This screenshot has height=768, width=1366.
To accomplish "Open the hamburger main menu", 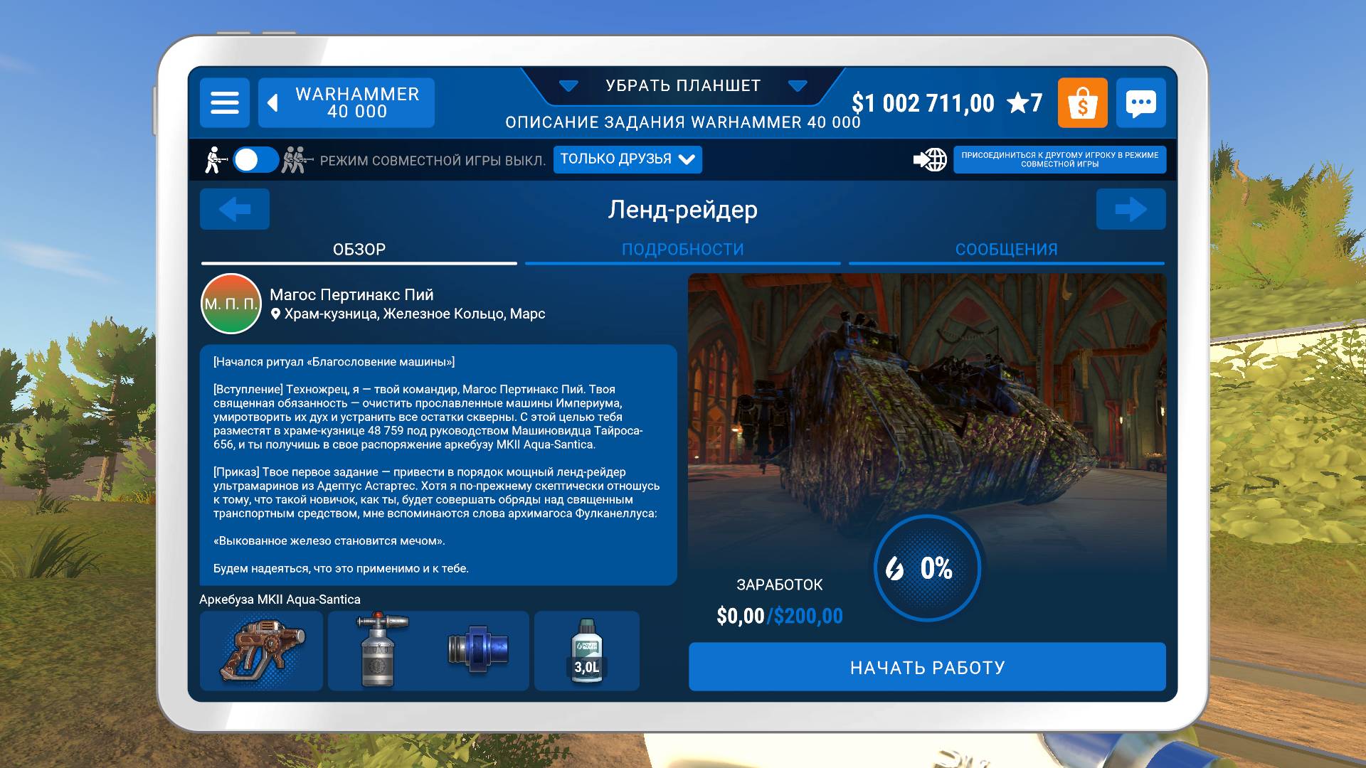I will click(224, 103).
